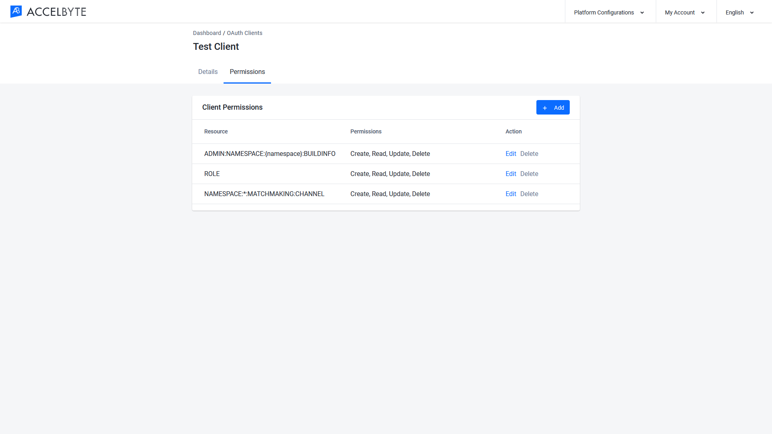This screenshot has width=772, height=434.
Task: Open Platform Configurations dropdown
Action: tap(610, 12)
